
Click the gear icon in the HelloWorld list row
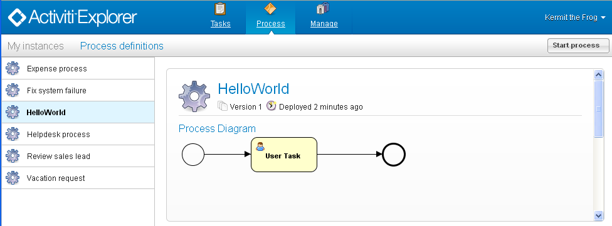tap(13, 112)
